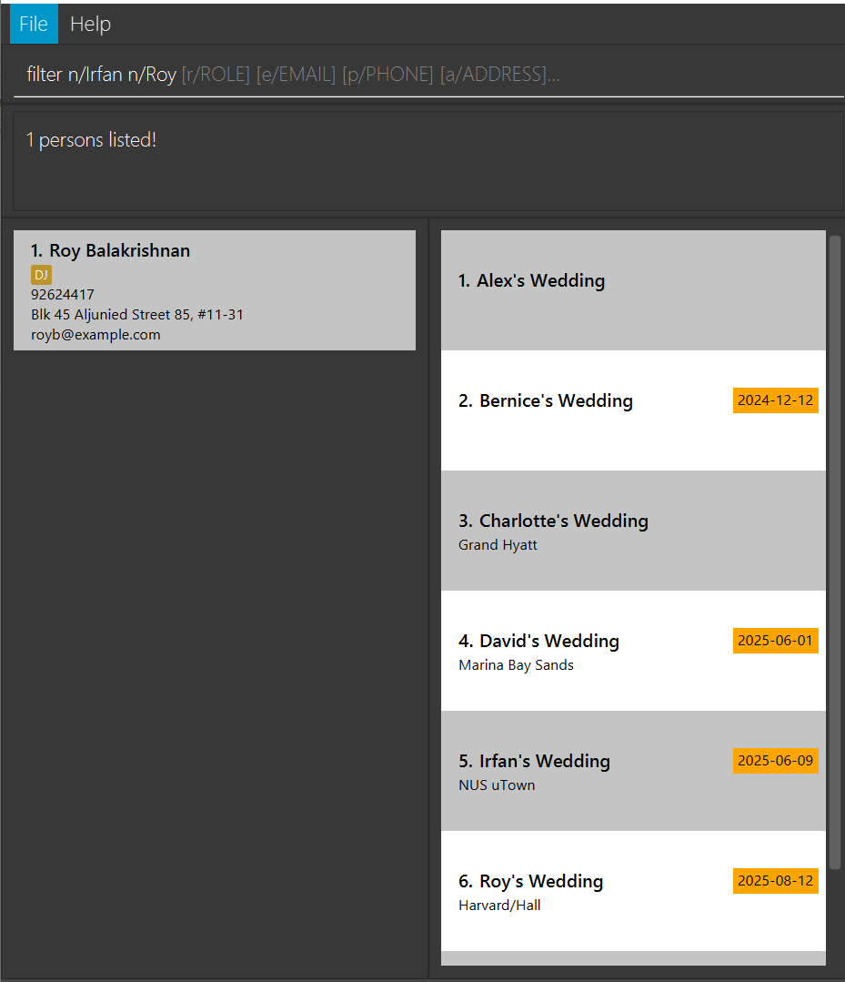Click the filter command input field
Image resolution: width=845 pixels, height=982 pixels.
pos(428,75)
